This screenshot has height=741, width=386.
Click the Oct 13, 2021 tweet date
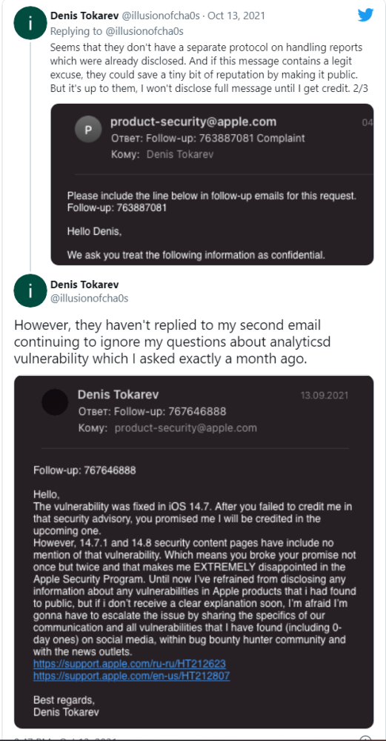(236, 16)
